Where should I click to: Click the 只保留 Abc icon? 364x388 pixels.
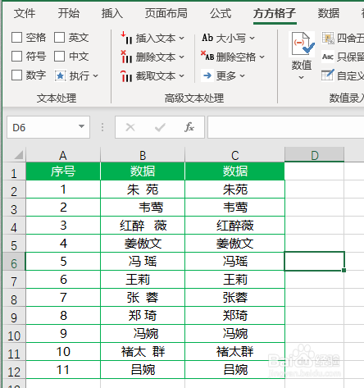(328, 57)
